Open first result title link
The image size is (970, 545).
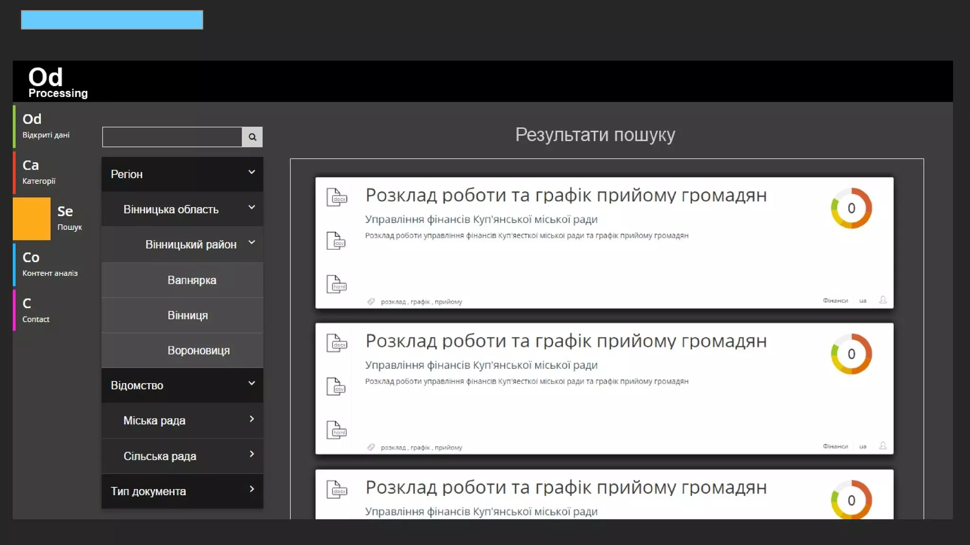pyautogui.click(x=566, y=195)
